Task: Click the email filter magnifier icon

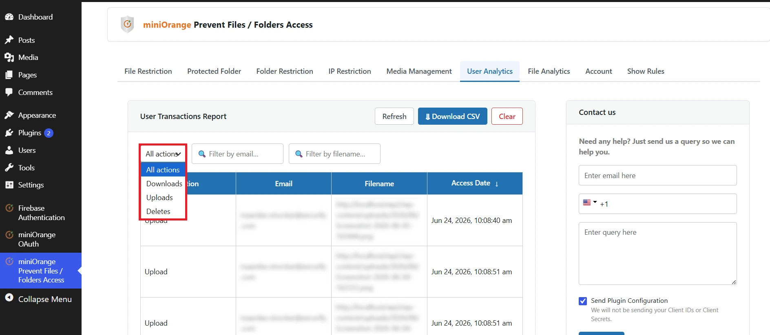Action: [202, 154]
